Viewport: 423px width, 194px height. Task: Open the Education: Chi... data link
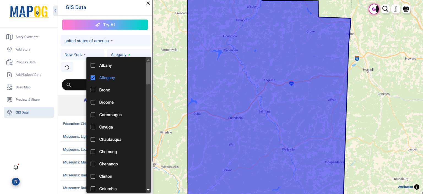[x=74, y=124]
